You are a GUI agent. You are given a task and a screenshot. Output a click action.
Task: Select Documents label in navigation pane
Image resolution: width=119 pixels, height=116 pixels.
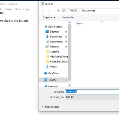(x=56, y=42)
